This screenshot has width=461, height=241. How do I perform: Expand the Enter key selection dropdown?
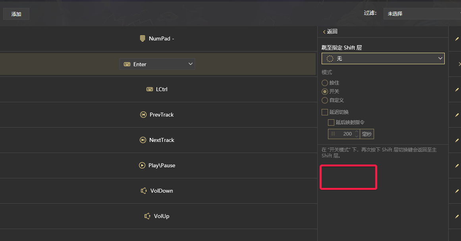[157, 64]
